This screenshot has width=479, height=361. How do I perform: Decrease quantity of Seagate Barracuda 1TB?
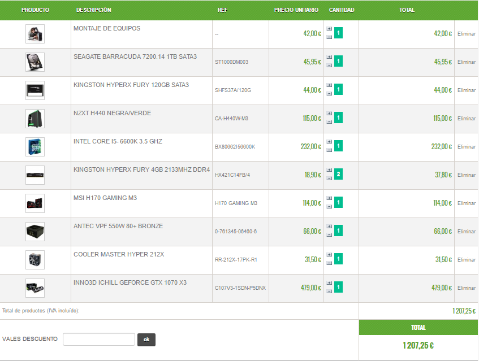(x=329, y=66)
